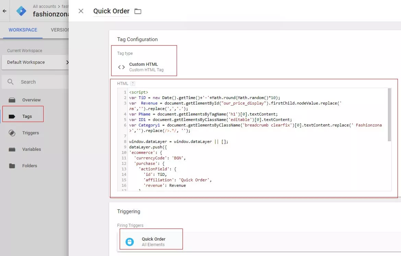Click the Quick Order tag title field
This screenshot has width=401, height=256.
point(111,11)
